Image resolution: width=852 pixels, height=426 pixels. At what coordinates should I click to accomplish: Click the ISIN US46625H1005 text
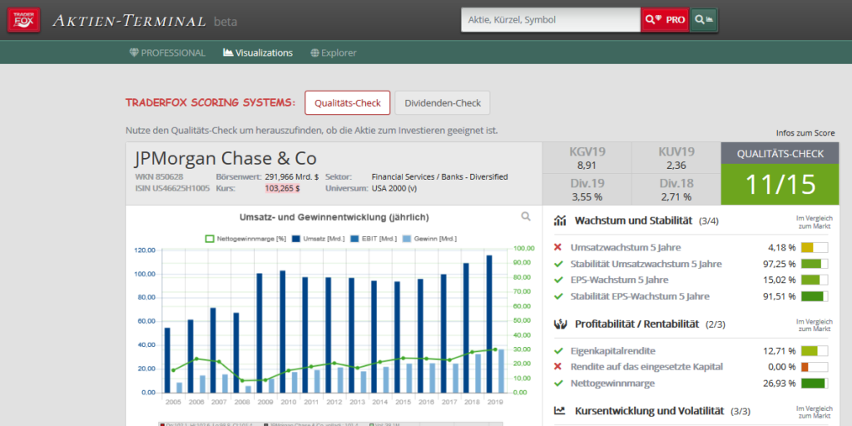[x=172, y=189]
